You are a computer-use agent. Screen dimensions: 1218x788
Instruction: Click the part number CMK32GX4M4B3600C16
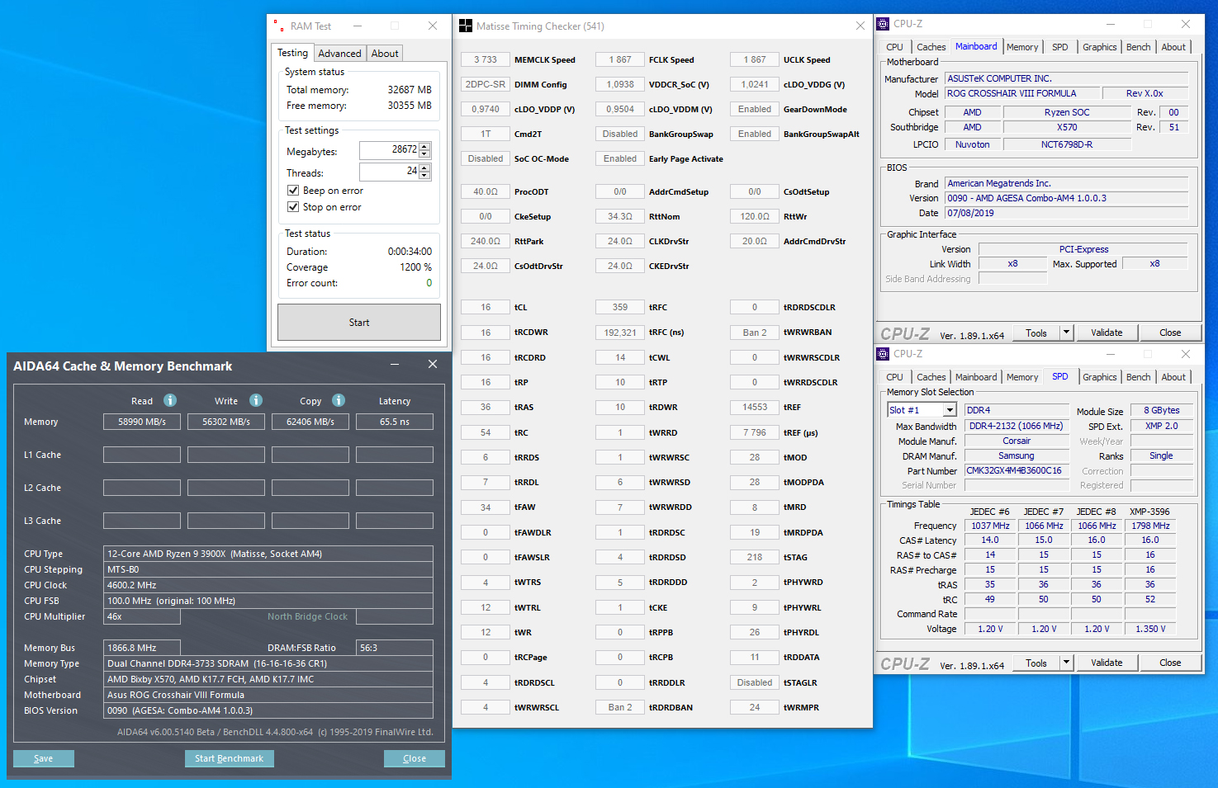pos(1017,470)
